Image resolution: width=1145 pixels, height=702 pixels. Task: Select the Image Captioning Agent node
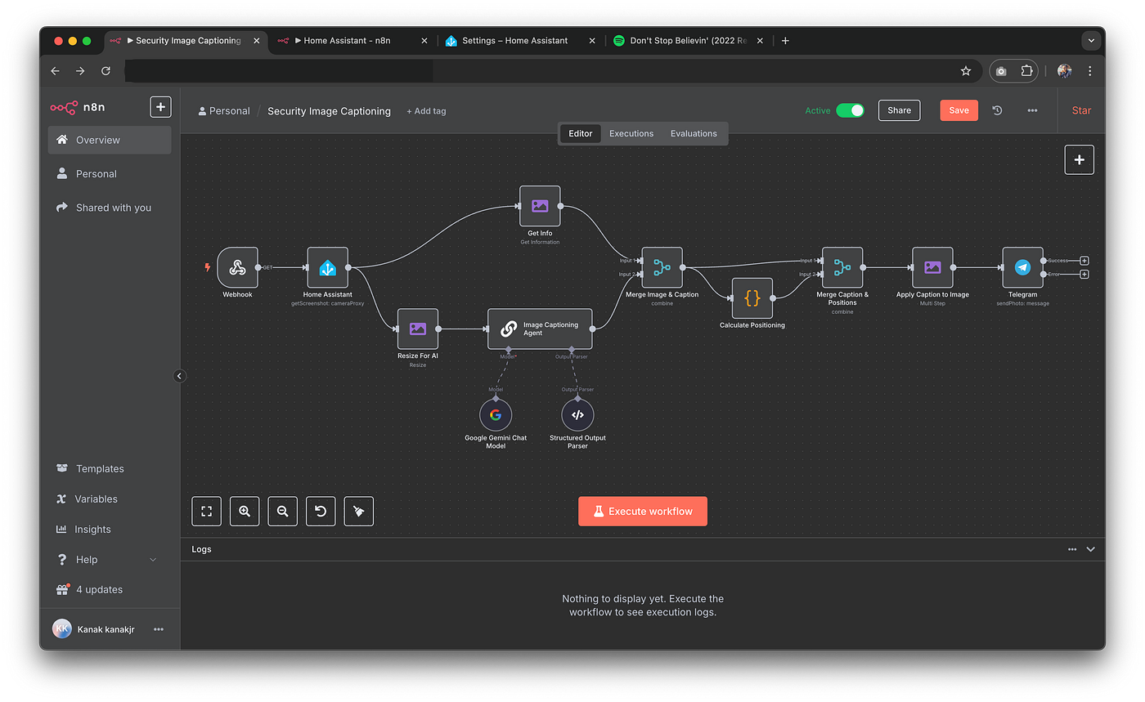click(x=539, y=329)
